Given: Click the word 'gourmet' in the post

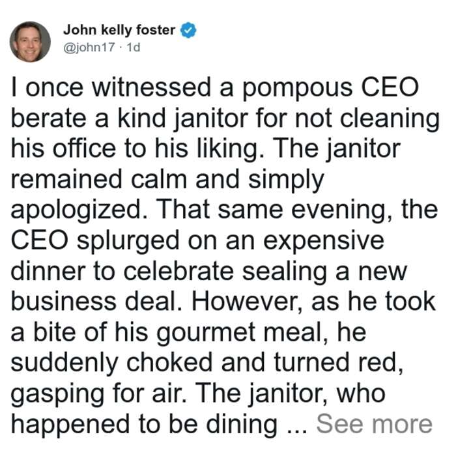Looking at the screenshot, I should (x=206, y=334).
